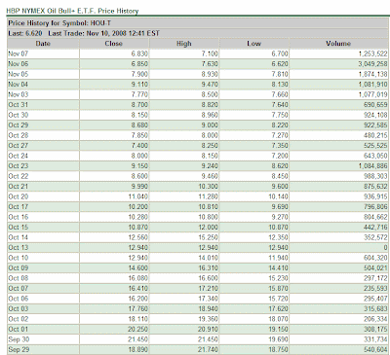The height and width of the screenshot is (355, 390).
Task: Select the Oct 01 date cell
Action: click(43, 330)
